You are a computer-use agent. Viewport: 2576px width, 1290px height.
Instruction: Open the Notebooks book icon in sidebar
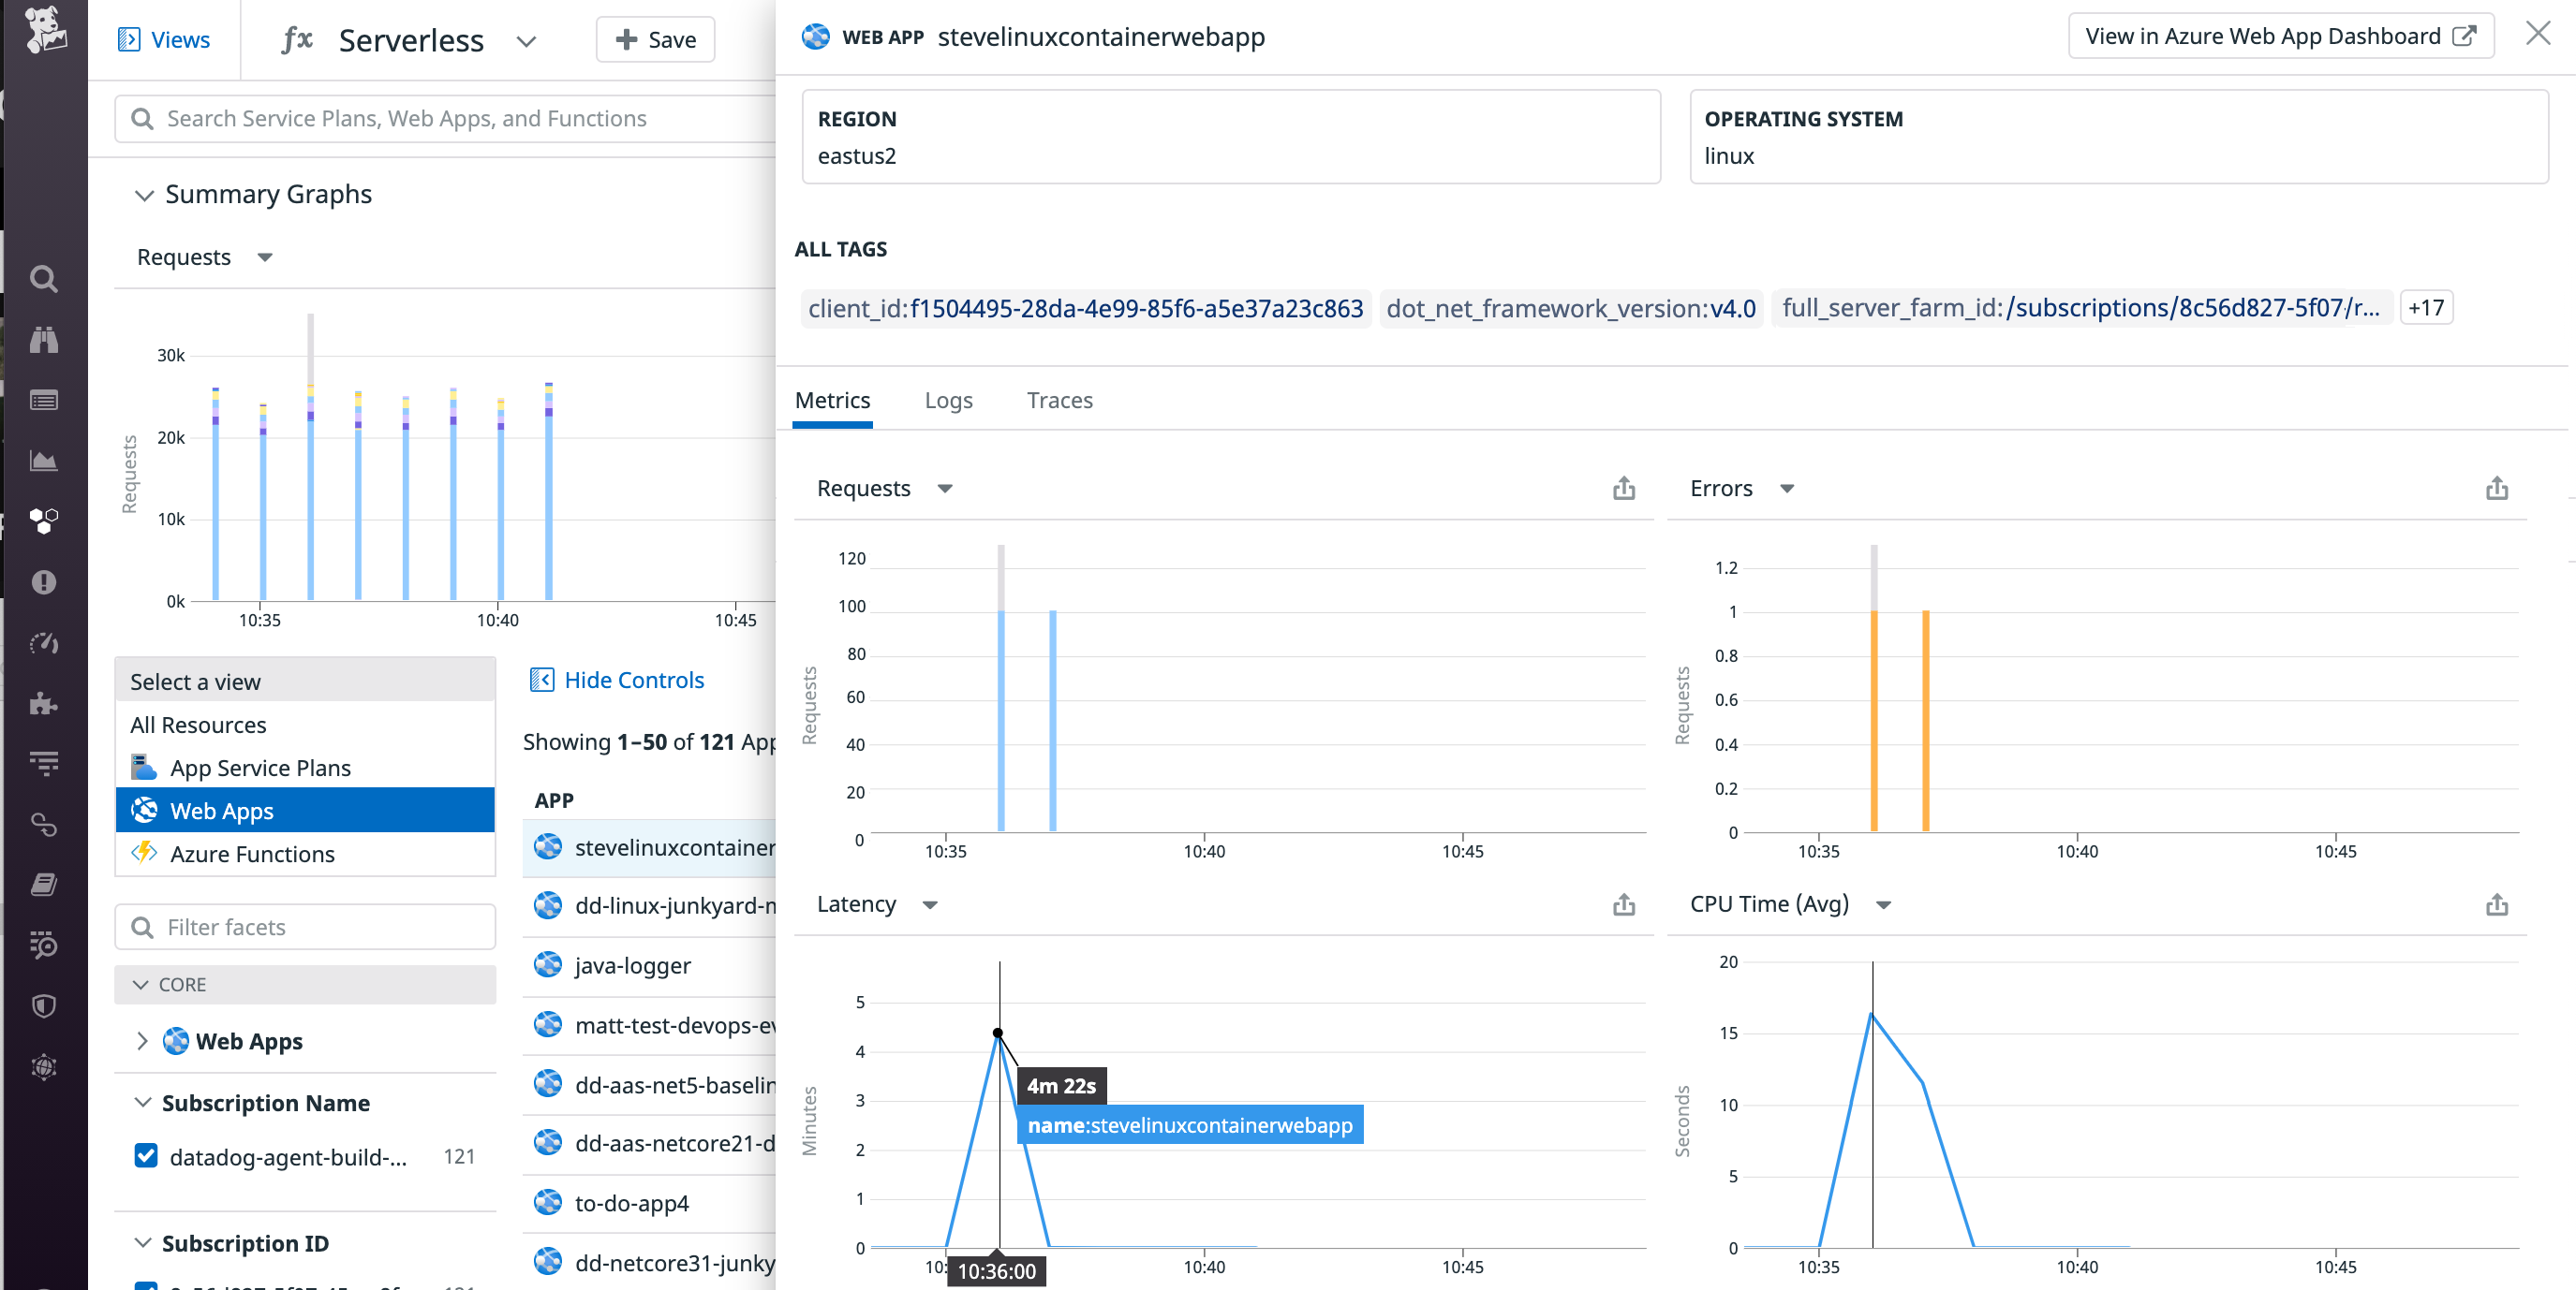(44, 884)
